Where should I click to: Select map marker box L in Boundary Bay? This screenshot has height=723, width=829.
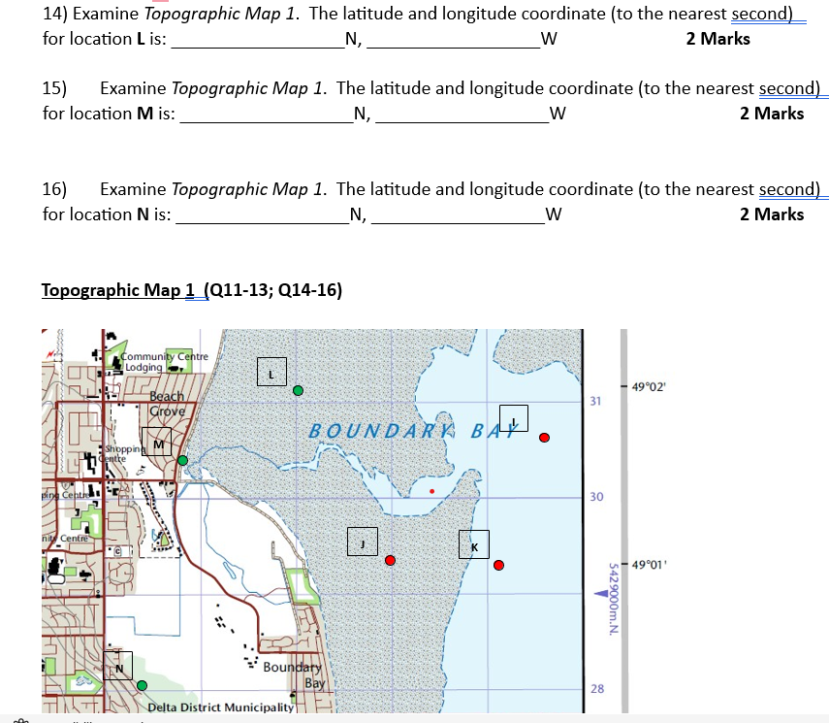click(271, 371)
